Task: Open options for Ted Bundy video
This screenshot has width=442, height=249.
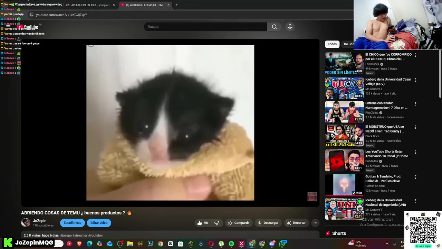Action: [415, 127]
